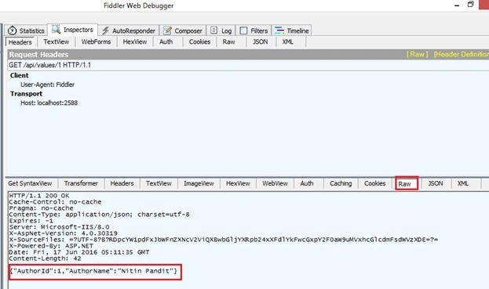
Task: Open Header Definitions link
Action: point(462,54)
